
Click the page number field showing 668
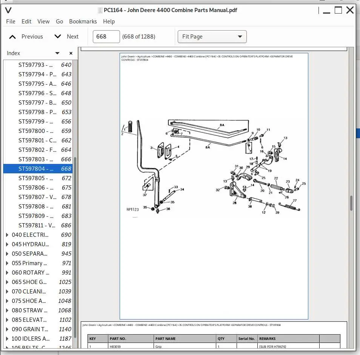click(x=106, y=37)
